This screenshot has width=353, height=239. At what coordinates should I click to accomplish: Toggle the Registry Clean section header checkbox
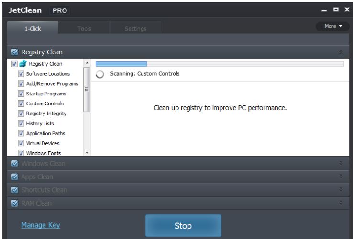coord(15,52)
